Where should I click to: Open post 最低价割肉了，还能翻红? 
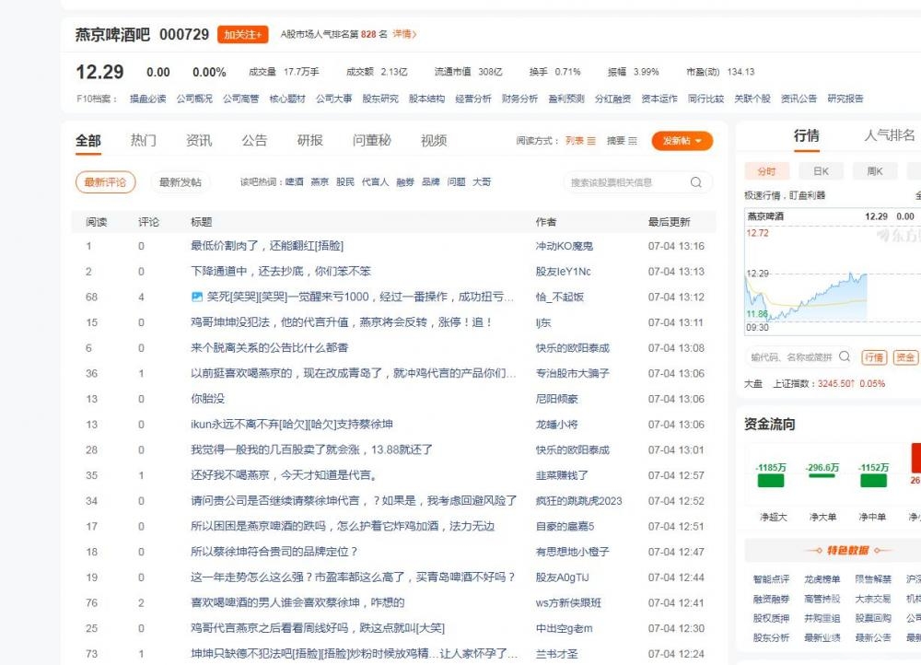pos(267,246)
